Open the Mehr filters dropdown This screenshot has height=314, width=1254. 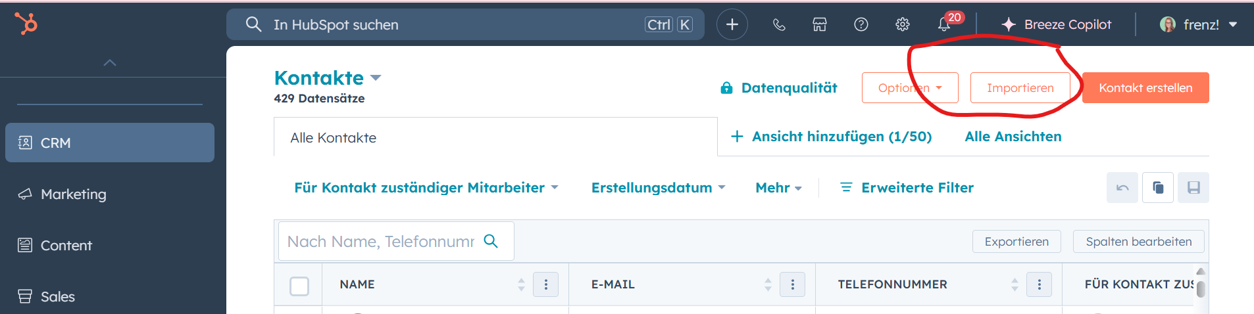pos(778,188)
